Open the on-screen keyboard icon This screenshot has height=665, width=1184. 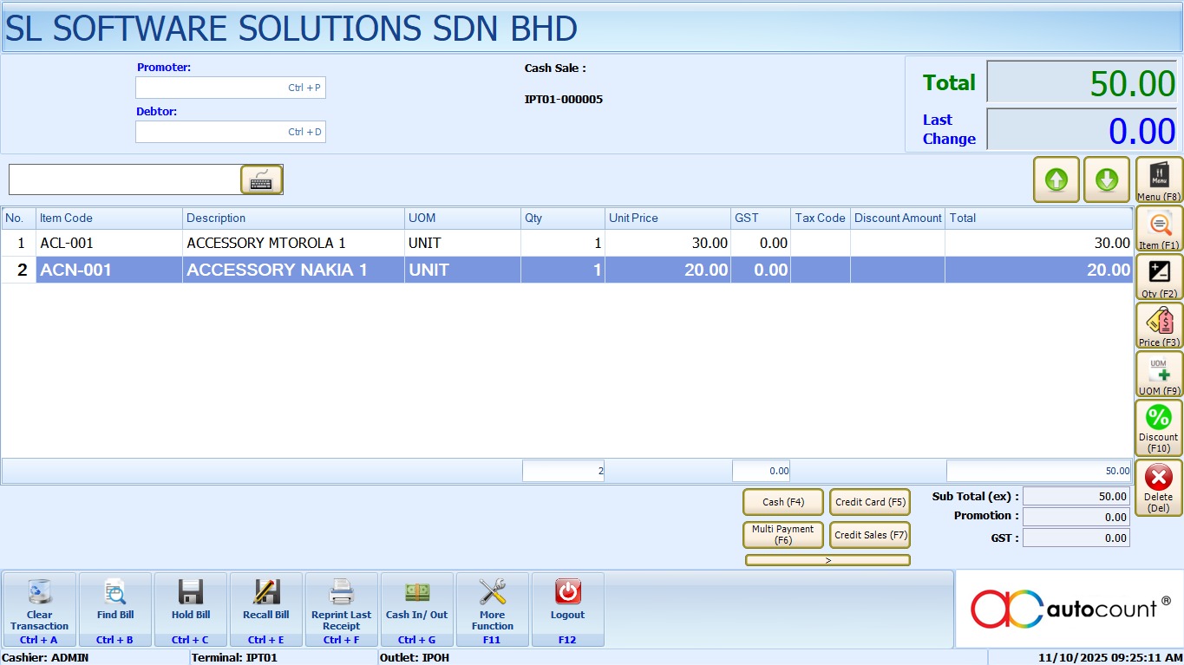261,179
